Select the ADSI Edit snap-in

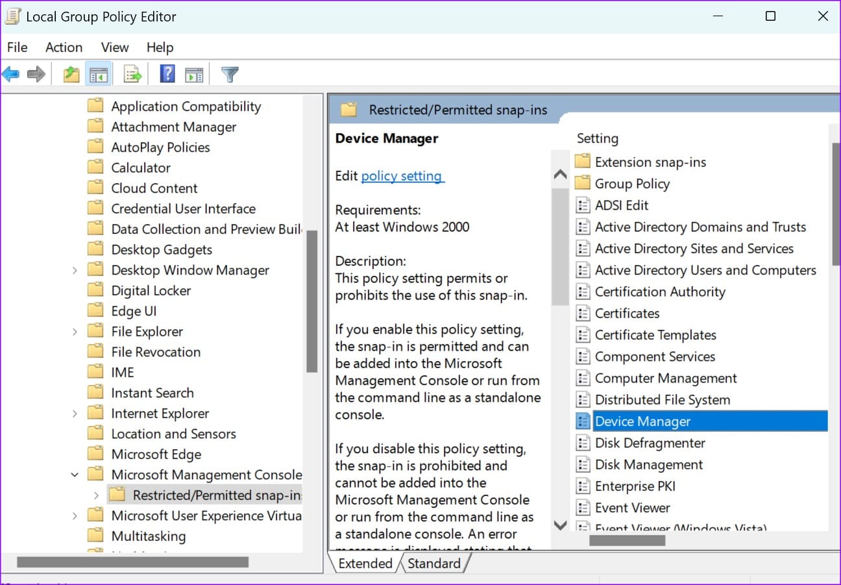pos(622,205)
